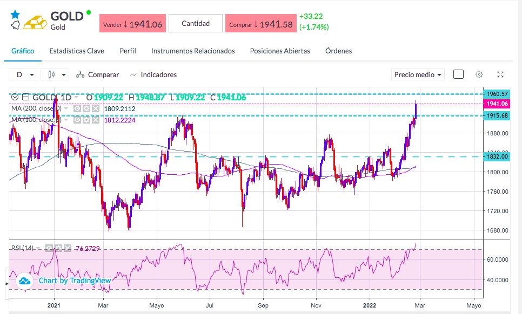The height and width of the screenshot is (314, 522).
Task: Expand the MA (200, close, 0) arrow
Action: 66,108
